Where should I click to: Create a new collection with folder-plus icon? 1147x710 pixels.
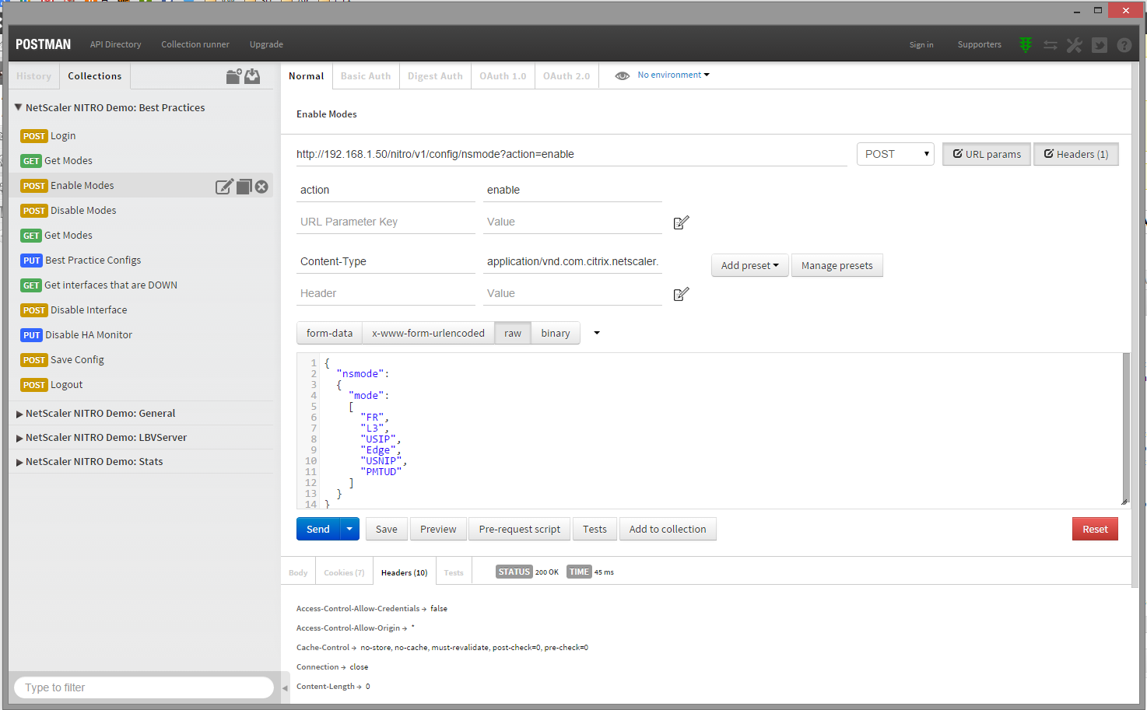[x=233, y=76]
